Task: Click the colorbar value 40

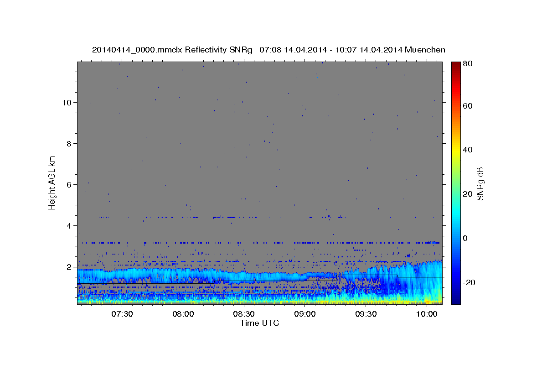Action: (x=468, y=150)
